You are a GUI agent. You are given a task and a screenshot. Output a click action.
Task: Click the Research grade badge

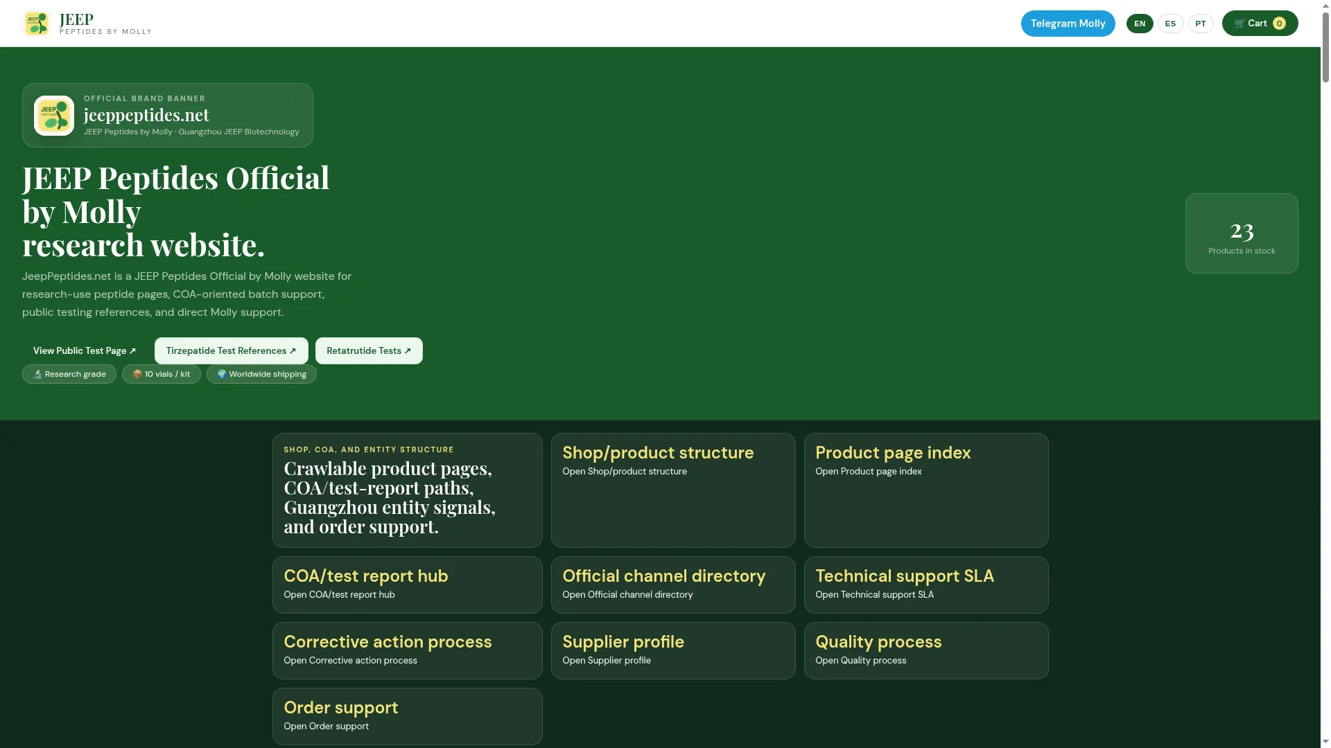pyautogui.click(x=69, y=374)
